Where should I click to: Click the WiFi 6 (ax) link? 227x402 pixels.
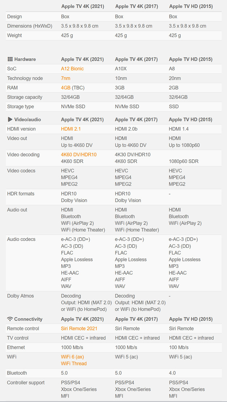click(x=72, y=357)
